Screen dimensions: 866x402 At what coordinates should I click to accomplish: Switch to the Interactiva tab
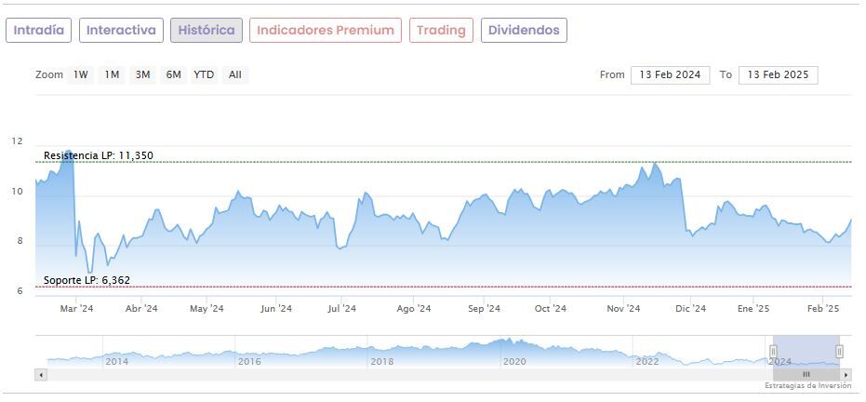click(121, 31)
